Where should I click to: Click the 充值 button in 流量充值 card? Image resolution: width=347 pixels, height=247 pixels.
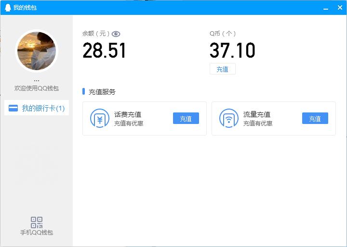[x=315, y=118]
